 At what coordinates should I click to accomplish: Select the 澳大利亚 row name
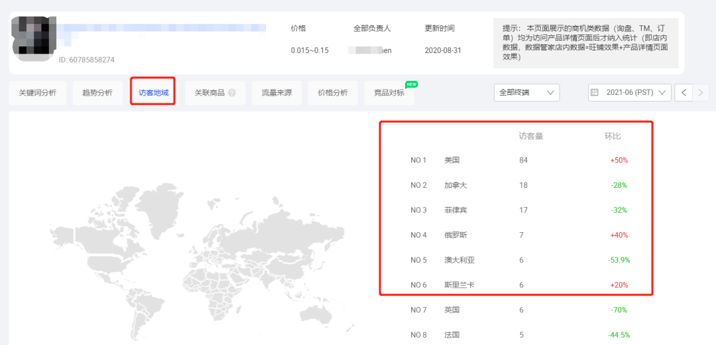click(x=459, y=260)
